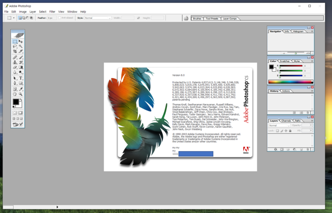The width and height of the screenshot is (332, 213).
Task: Switch to Quick Mask mode
Action: click(20, 113)
